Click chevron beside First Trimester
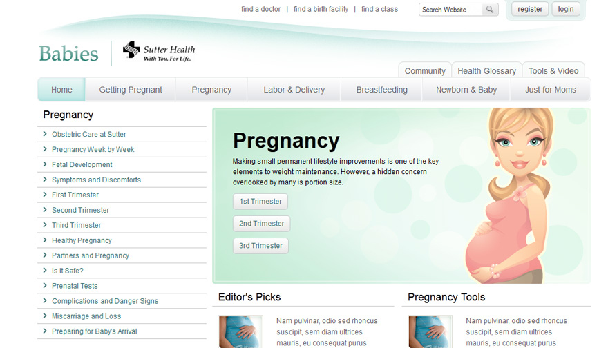The width and height of the screenshot is (608, 348). click(45, 195)
